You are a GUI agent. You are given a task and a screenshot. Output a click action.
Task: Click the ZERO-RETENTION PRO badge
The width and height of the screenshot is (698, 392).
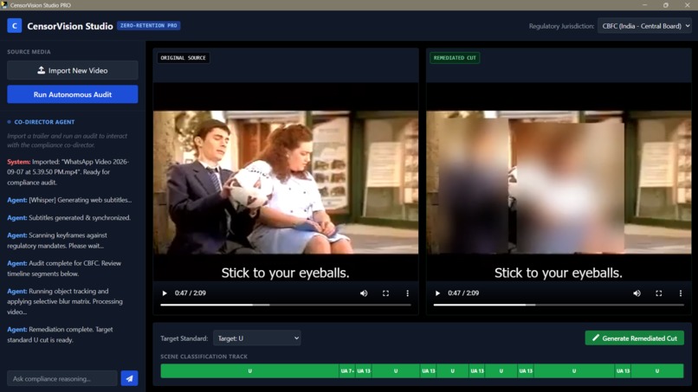pyautogui.click(x=149, y=26)
